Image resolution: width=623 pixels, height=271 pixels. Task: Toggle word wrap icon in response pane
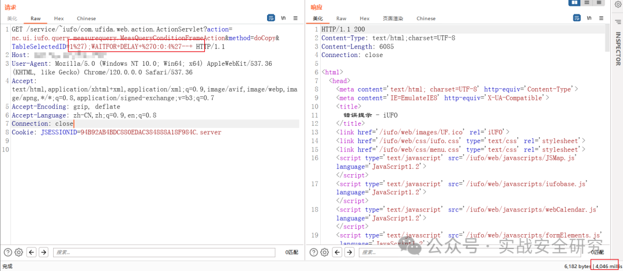[576, 18]
